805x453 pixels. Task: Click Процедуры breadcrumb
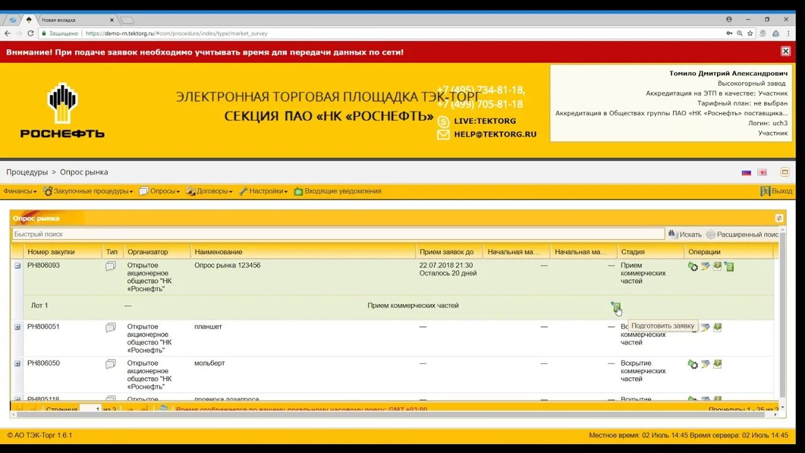click(x=27, y=172)
